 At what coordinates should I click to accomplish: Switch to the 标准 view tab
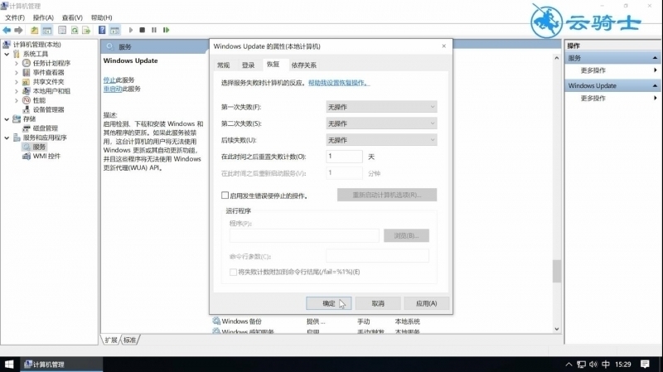[130, 340]
